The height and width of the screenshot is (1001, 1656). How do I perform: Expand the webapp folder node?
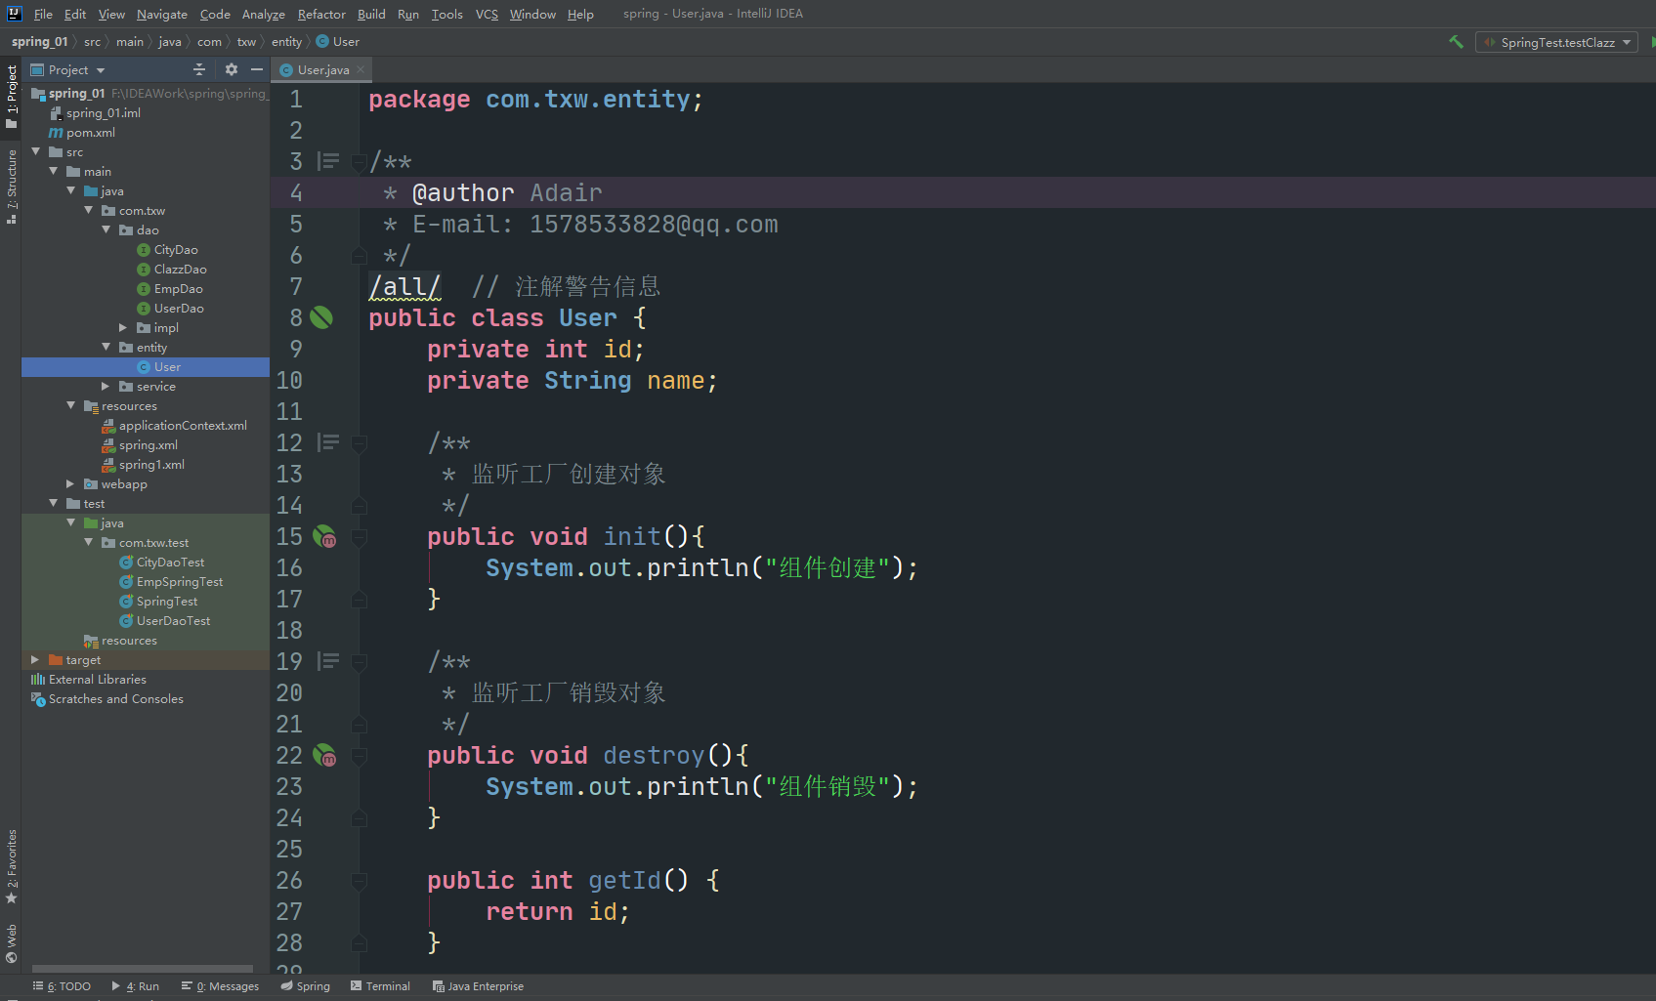click(71, 483)
